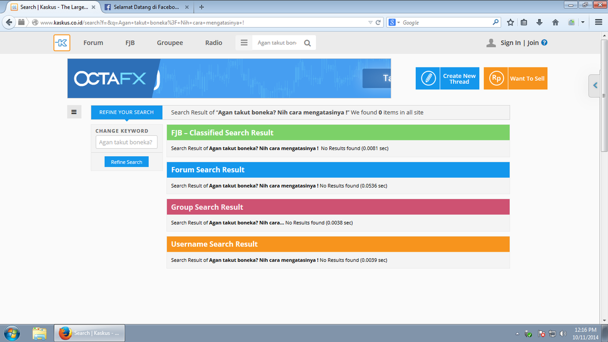Click CHANGE KEYWORD label
Screen dimensions: 608x342
(x=122, y=131)
